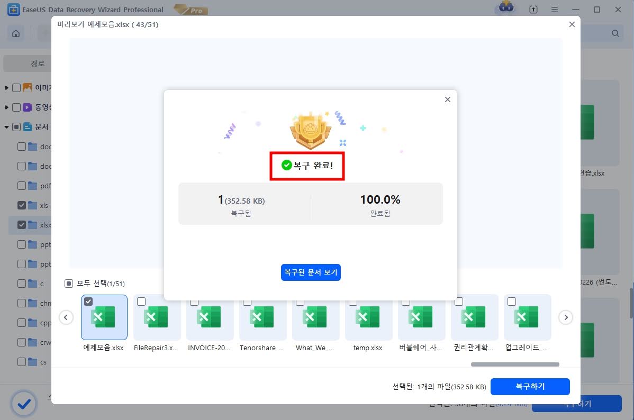Collapse the 문서 tree section
The image size is (634, 420).
(x=5, y=126)
